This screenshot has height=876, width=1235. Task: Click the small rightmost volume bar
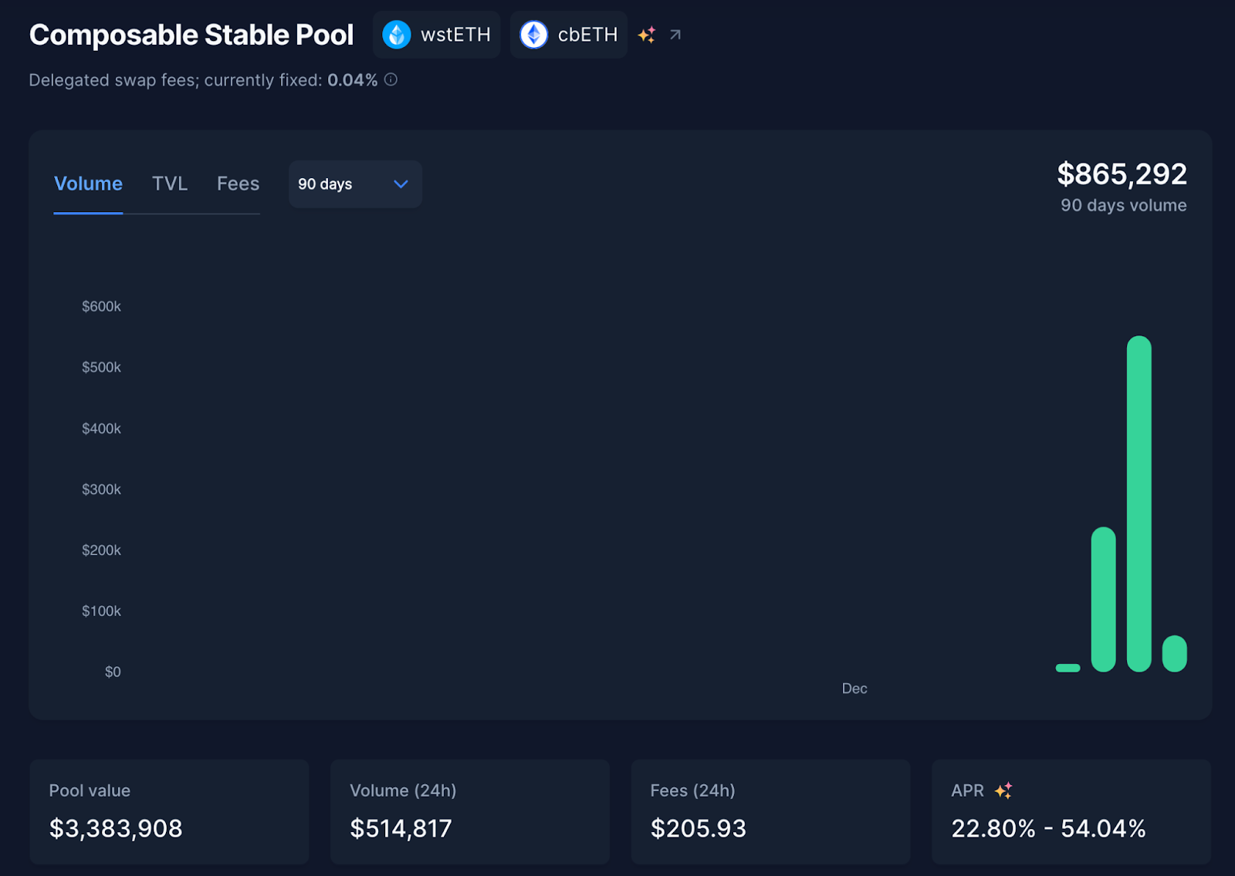pos(1175,654)
